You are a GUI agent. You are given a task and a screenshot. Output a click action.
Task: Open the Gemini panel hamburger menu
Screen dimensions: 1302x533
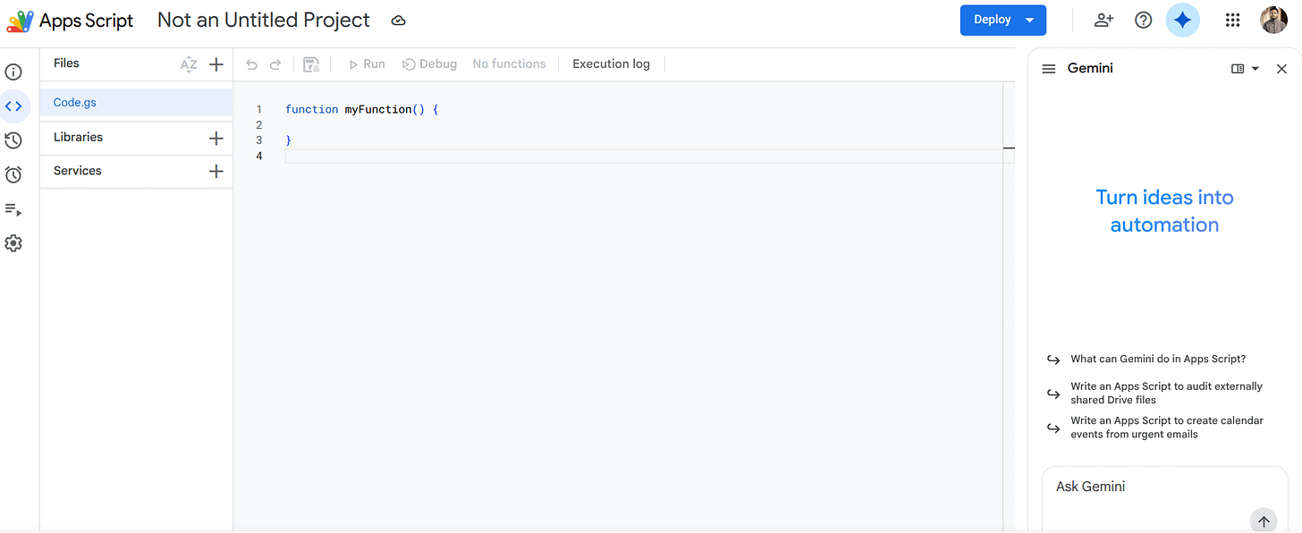click(x=1050, y=69)
